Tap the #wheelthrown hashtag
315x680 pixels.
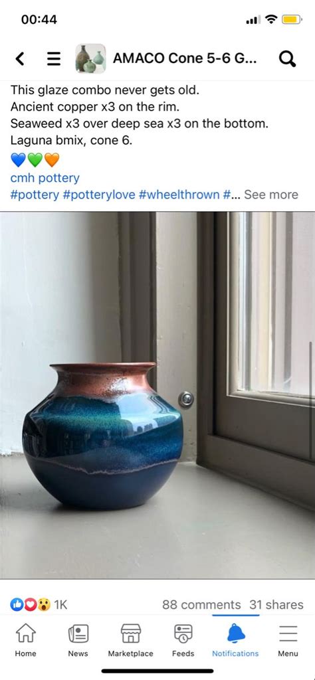click(179, 195)
